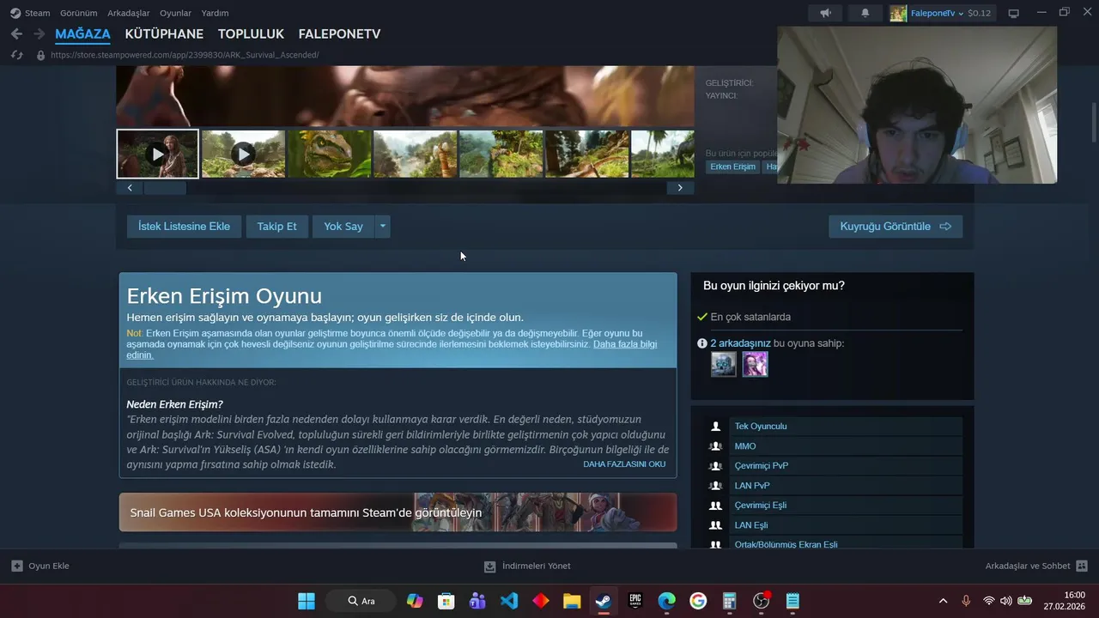Open Microsoft Edge from the taskbar
This screenshot has height=618, width=1099.
(667, 601)
